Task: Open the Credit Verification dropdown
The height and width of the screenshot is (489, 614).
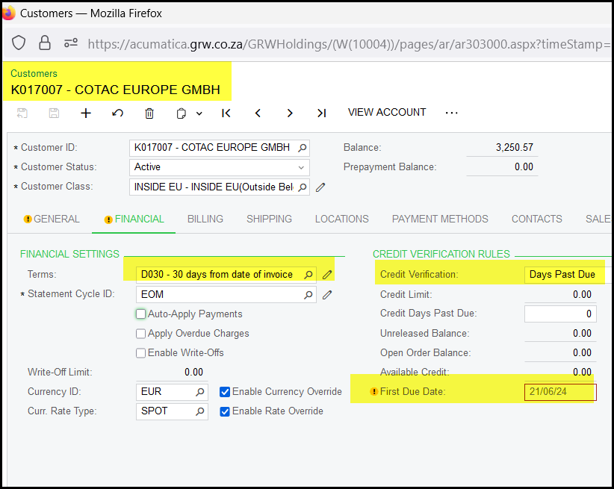Action: 566,275
